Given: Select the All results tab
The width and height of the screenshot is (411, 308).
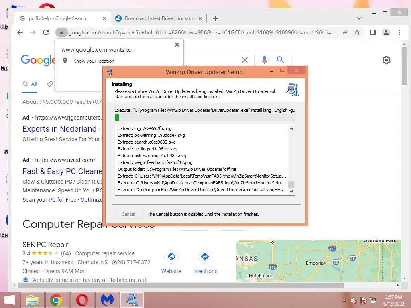Looking at the screenshot, I should [x=30, y=84].
